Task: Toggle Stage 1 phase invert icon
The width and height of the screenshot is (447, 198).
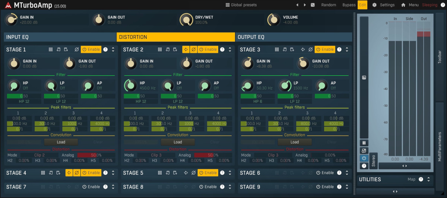Action: point(77,50)
